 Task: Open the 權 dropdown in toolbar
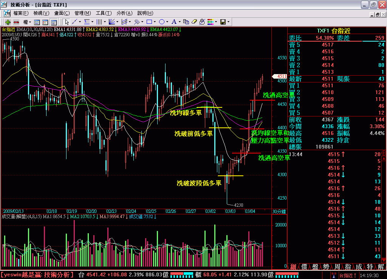[27, 22]
